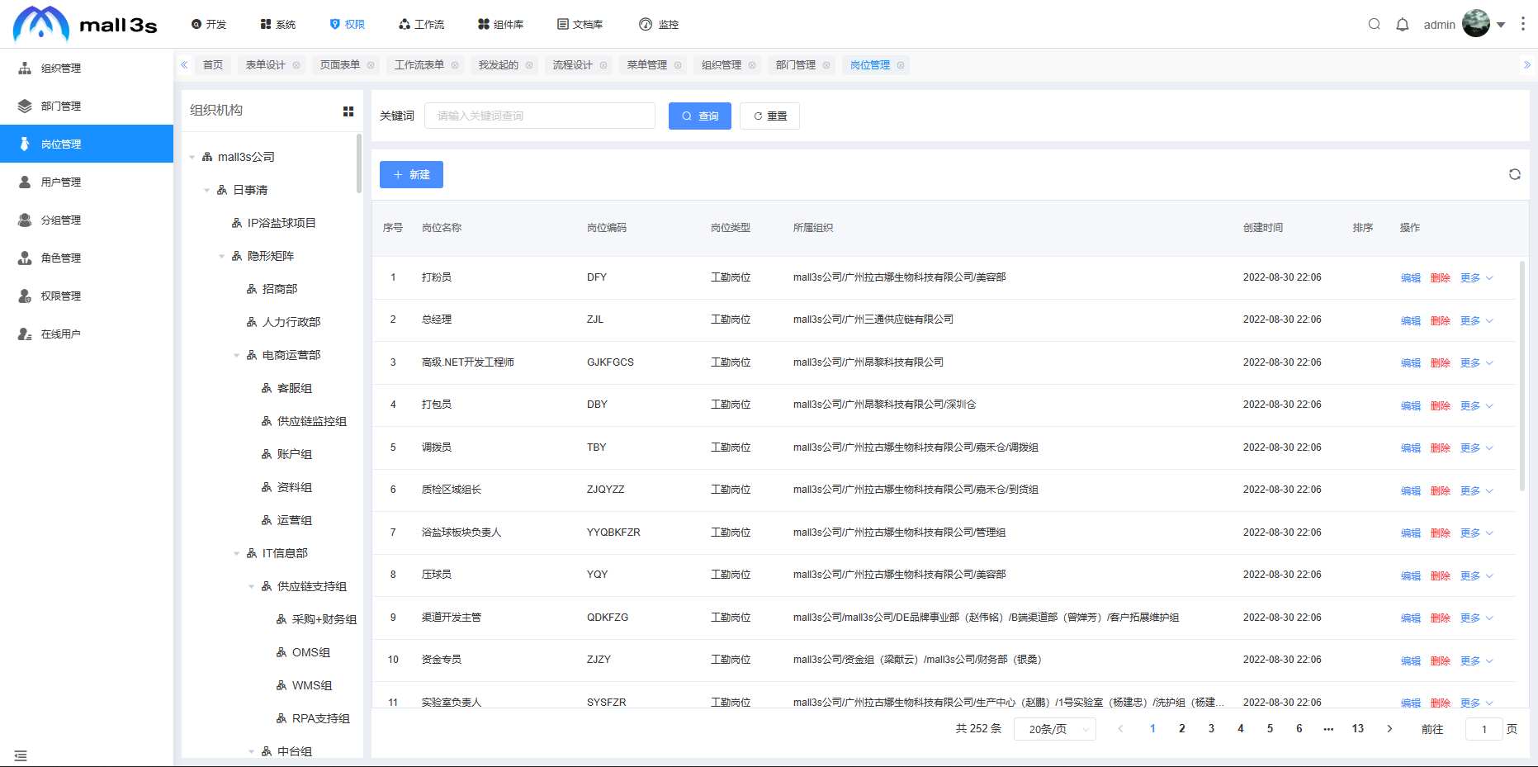Collapse the 中台组 tree node

(x=252, y=751)
